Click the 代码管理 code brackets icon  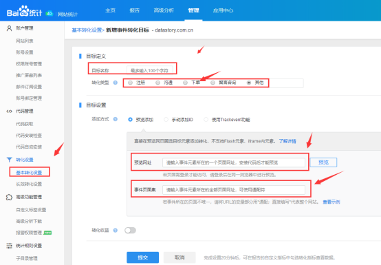pos(9,112)
